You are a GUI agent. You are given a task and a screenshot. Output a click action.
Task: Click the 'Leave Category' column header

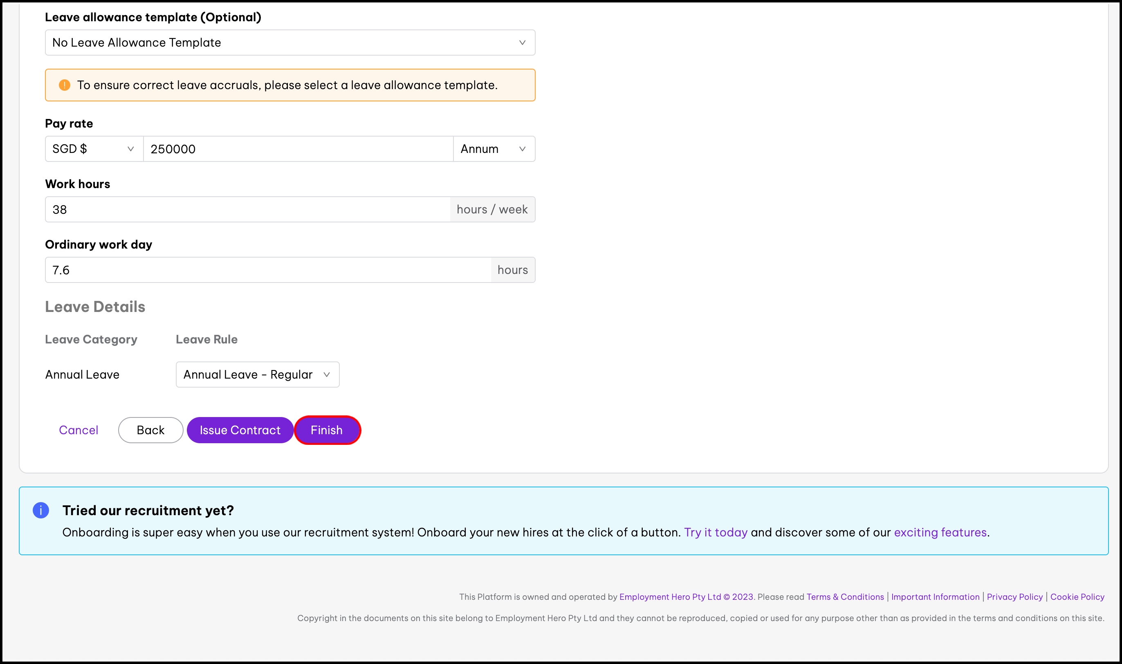pyautogui.click(x=91, y=340)
